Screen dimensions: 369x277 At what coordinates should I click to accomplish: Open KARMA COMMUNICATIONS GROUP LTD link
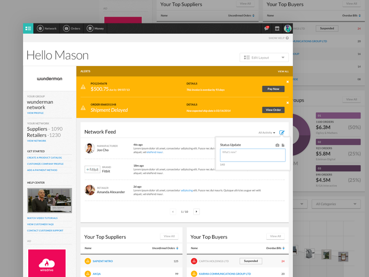point(225,274)
